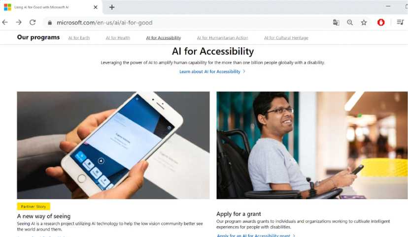408x237 pixels.
Task: Open the AI for Cultural Heritage section
Action: [x=286, y=38]
